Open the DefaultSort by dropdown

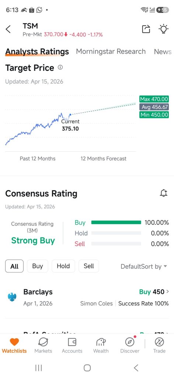[x=144, y=267]
